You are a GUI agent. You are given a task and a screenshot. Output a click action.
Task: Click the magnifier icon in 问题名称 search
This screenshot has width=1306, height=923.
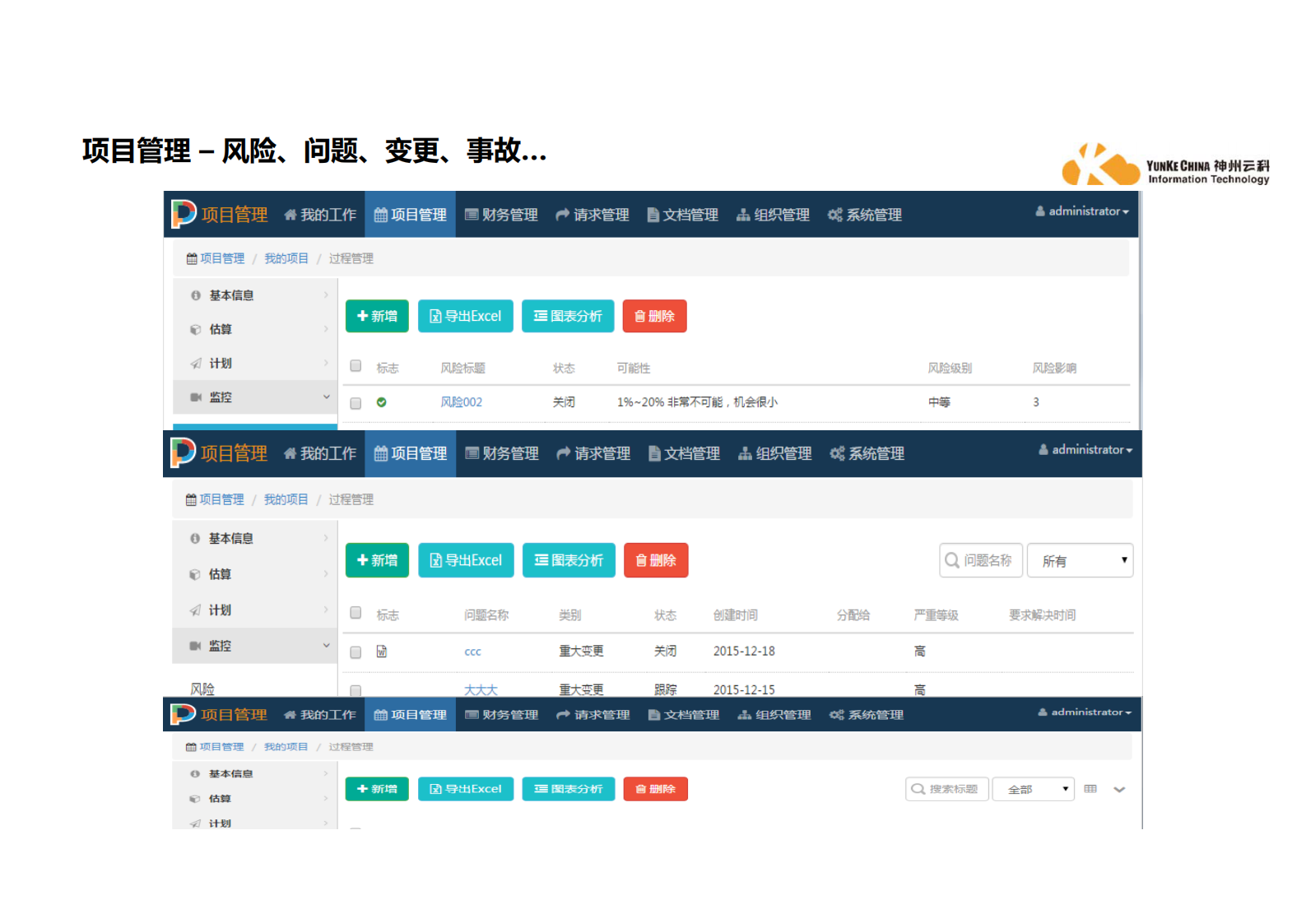(x=952, y=560)
